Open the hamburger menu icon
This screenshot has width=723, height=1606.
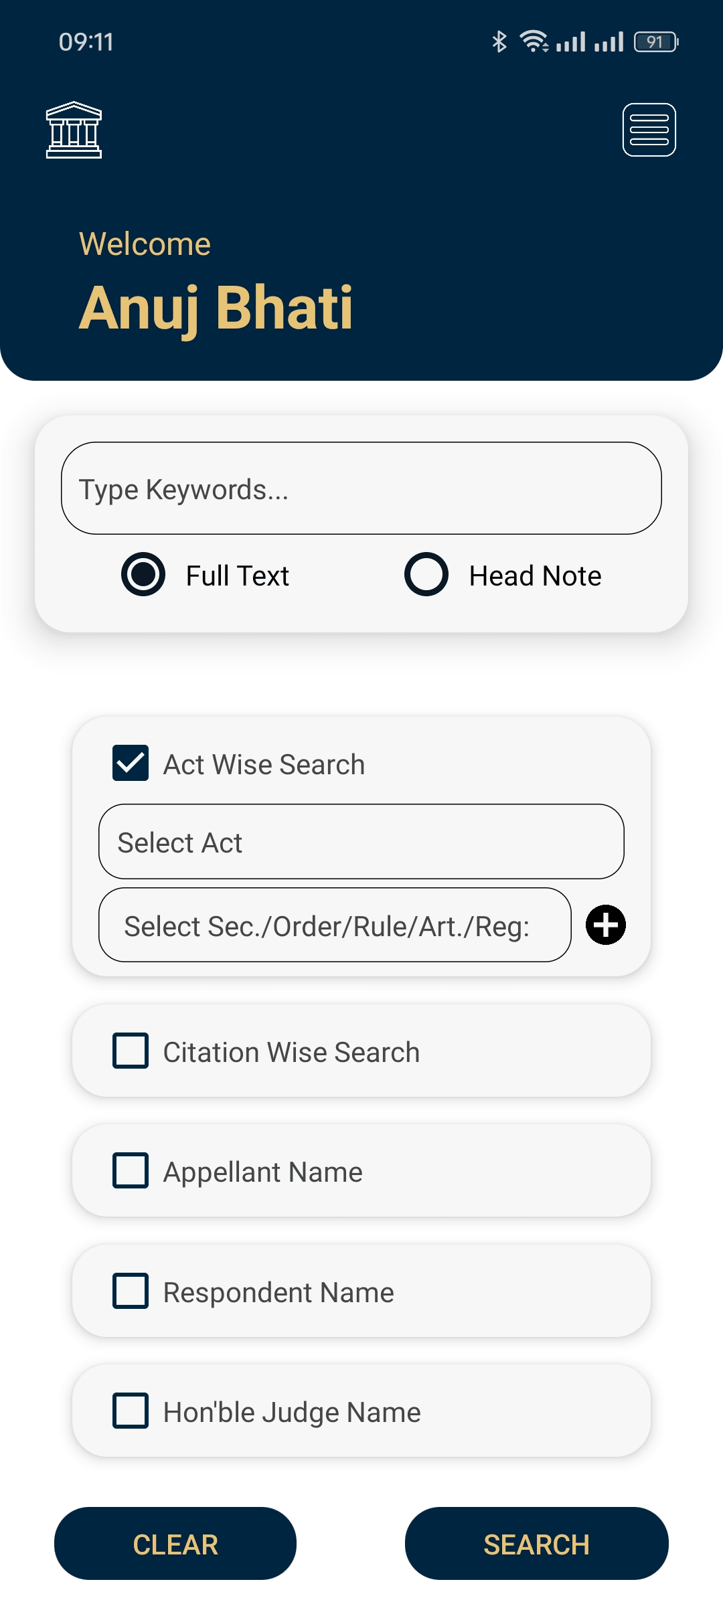649,130
